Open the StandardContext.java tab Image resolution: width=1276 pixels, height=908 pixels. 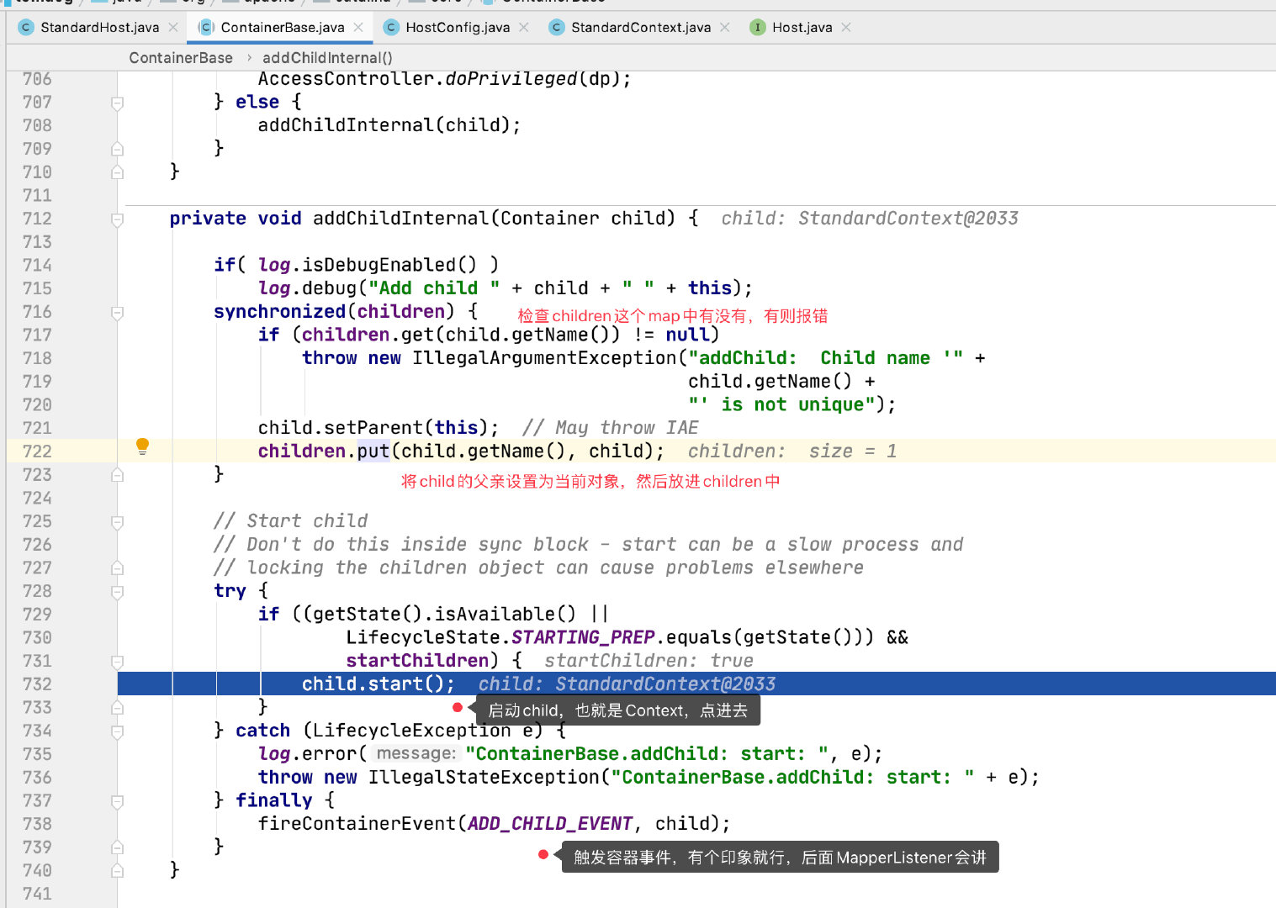click(641, 28)
